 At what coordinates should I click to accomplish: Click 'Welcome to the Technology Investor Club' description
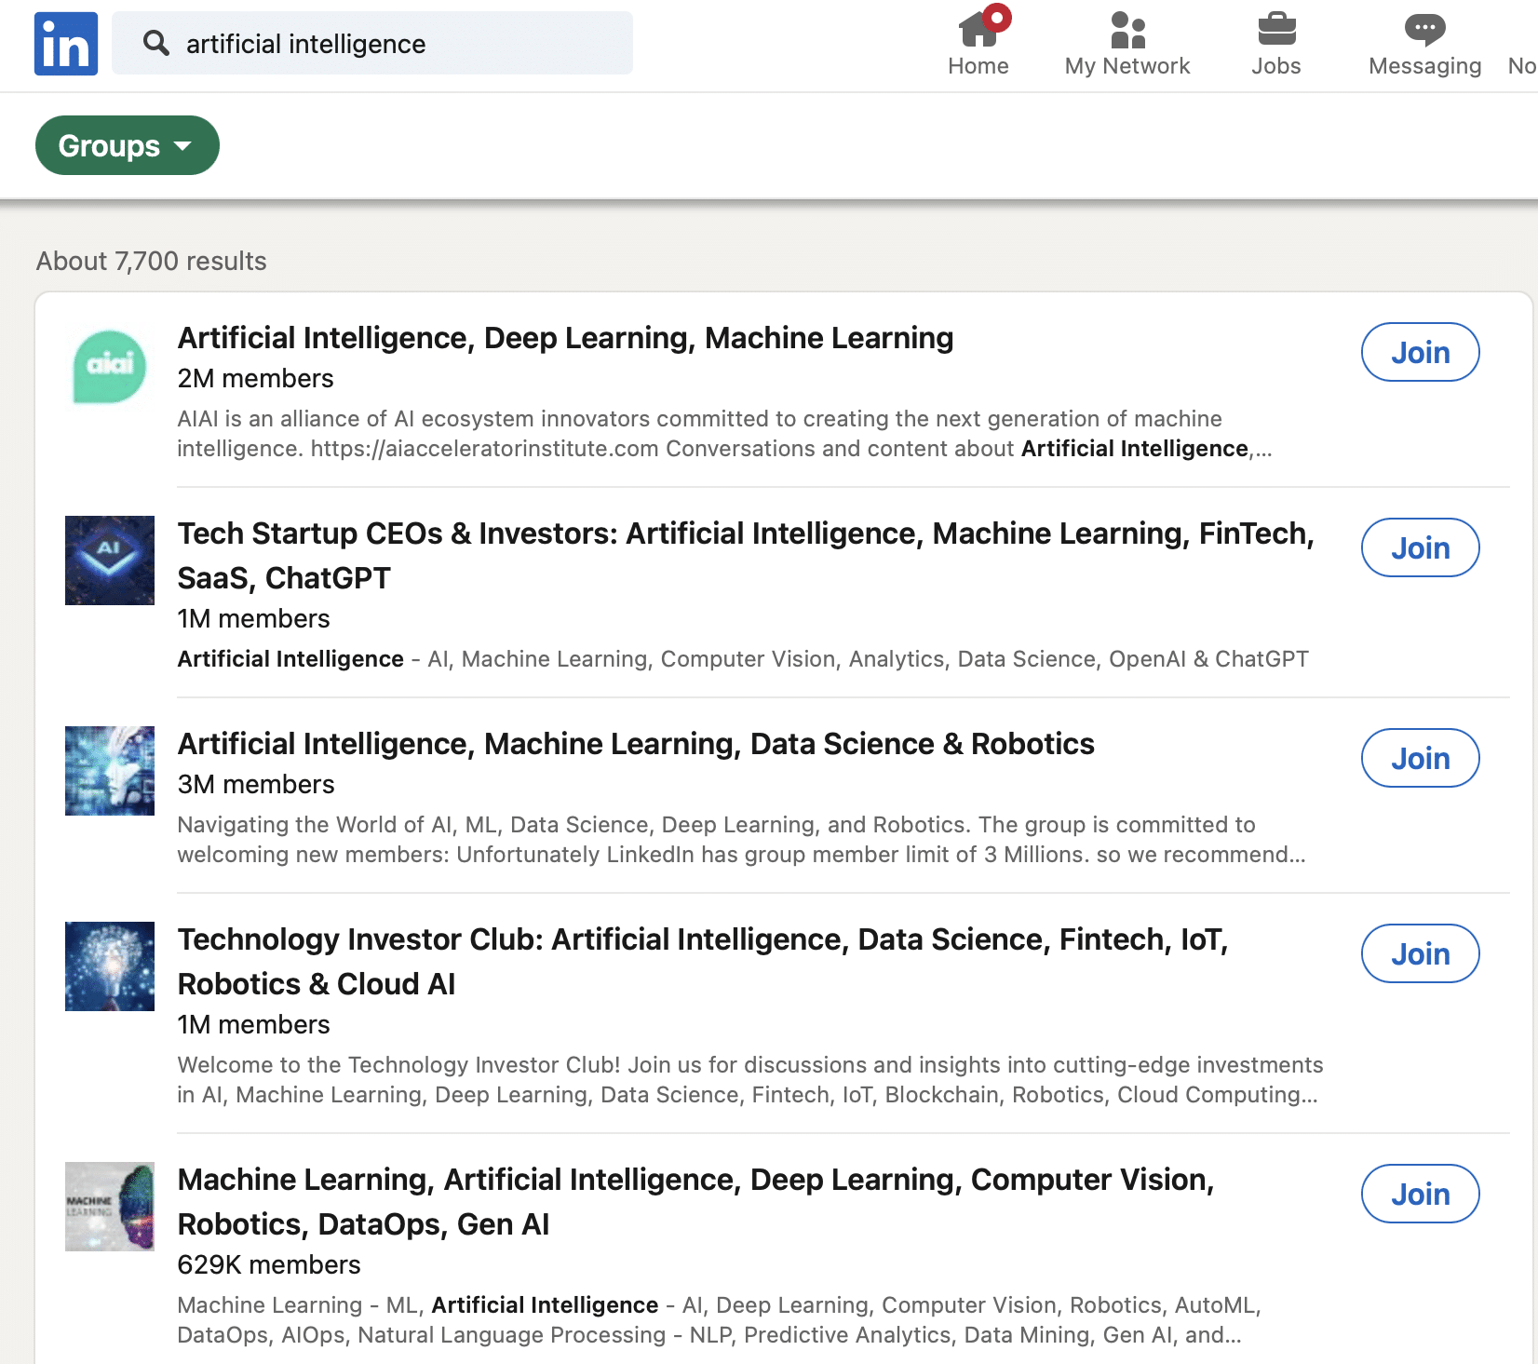(750, 1080)
